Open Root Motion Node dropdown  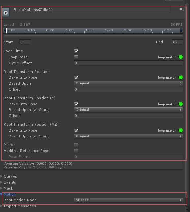(128, 200)
